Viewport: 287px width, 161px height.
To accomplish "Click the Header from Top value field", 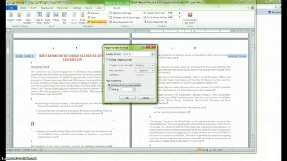I will 173,13.
